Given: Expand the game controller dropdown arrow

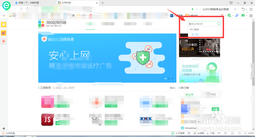Looking at the screenshot, I should tap(247, 16).
